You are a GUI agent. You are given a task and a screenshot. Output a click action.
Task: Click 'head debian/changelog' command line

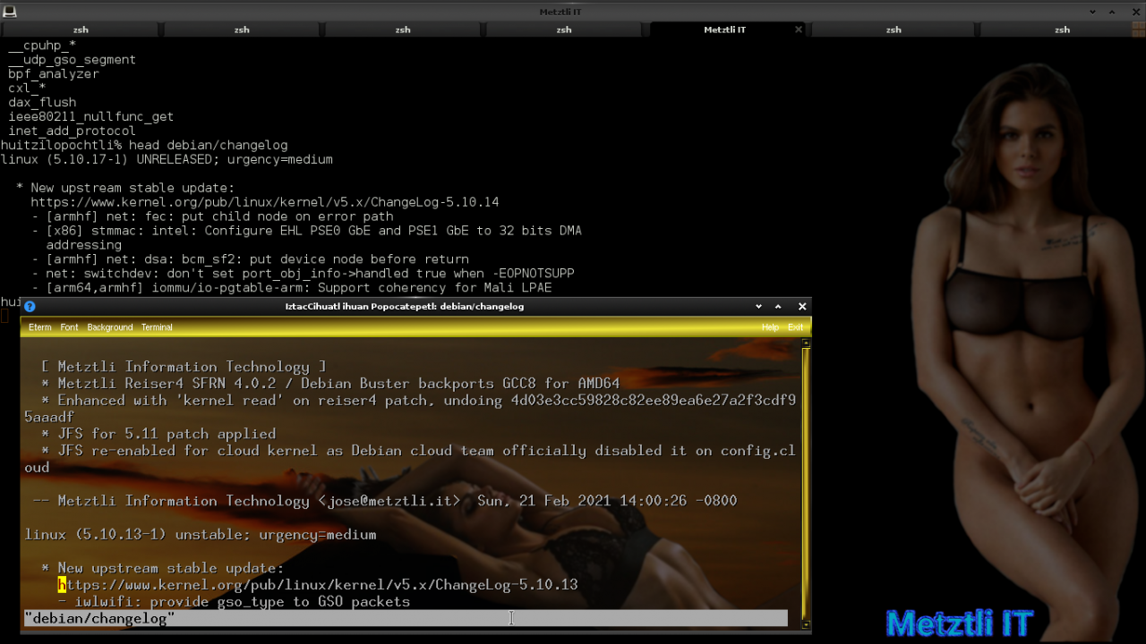(x=209, y=145)
